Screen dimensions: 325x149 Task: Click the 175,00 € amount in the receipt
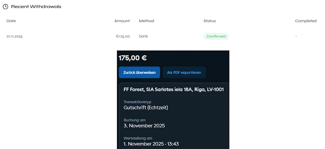click(x=133, y=58)
